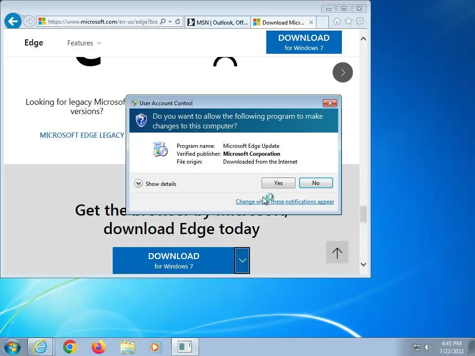Click the Microsoft Edge Update program name
The image size is (475, 356).
[251, 146]
